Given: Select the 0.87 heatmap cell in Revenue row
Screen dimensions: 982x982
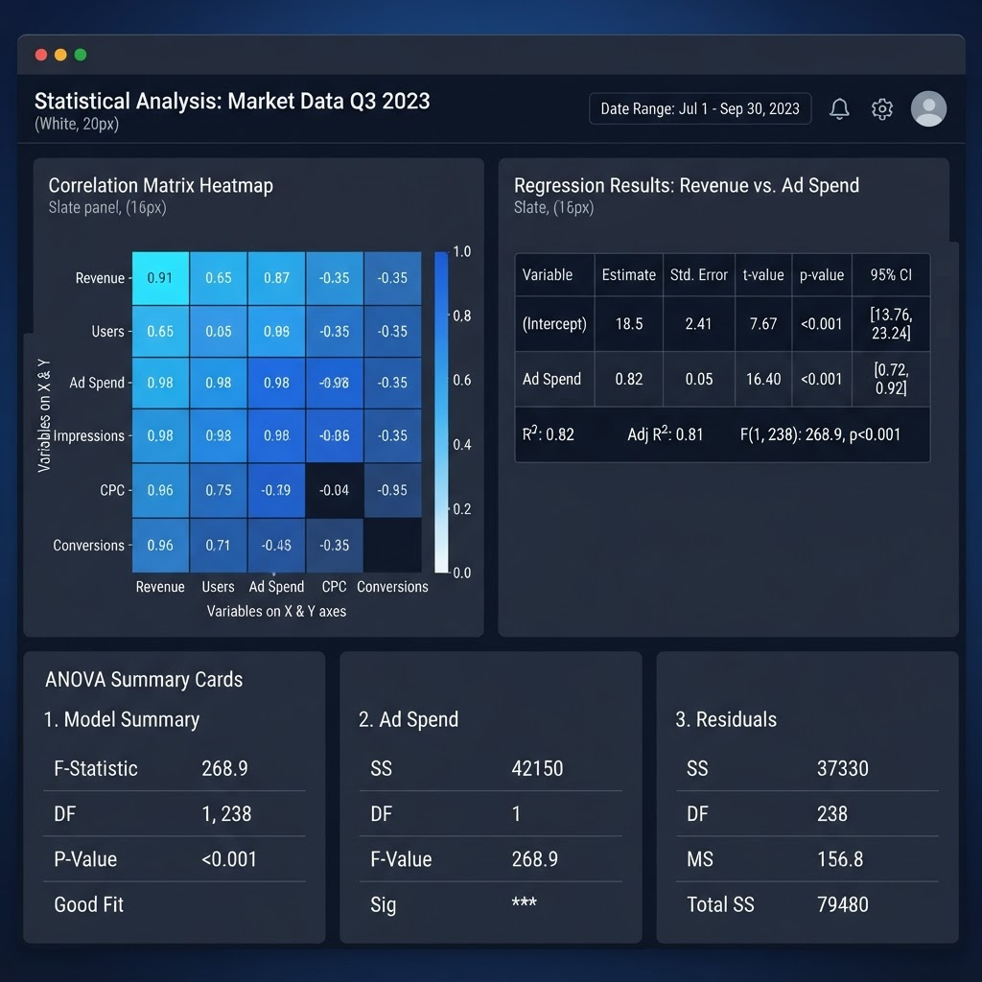Looking at the screenshot, I should tap(276, 278).
